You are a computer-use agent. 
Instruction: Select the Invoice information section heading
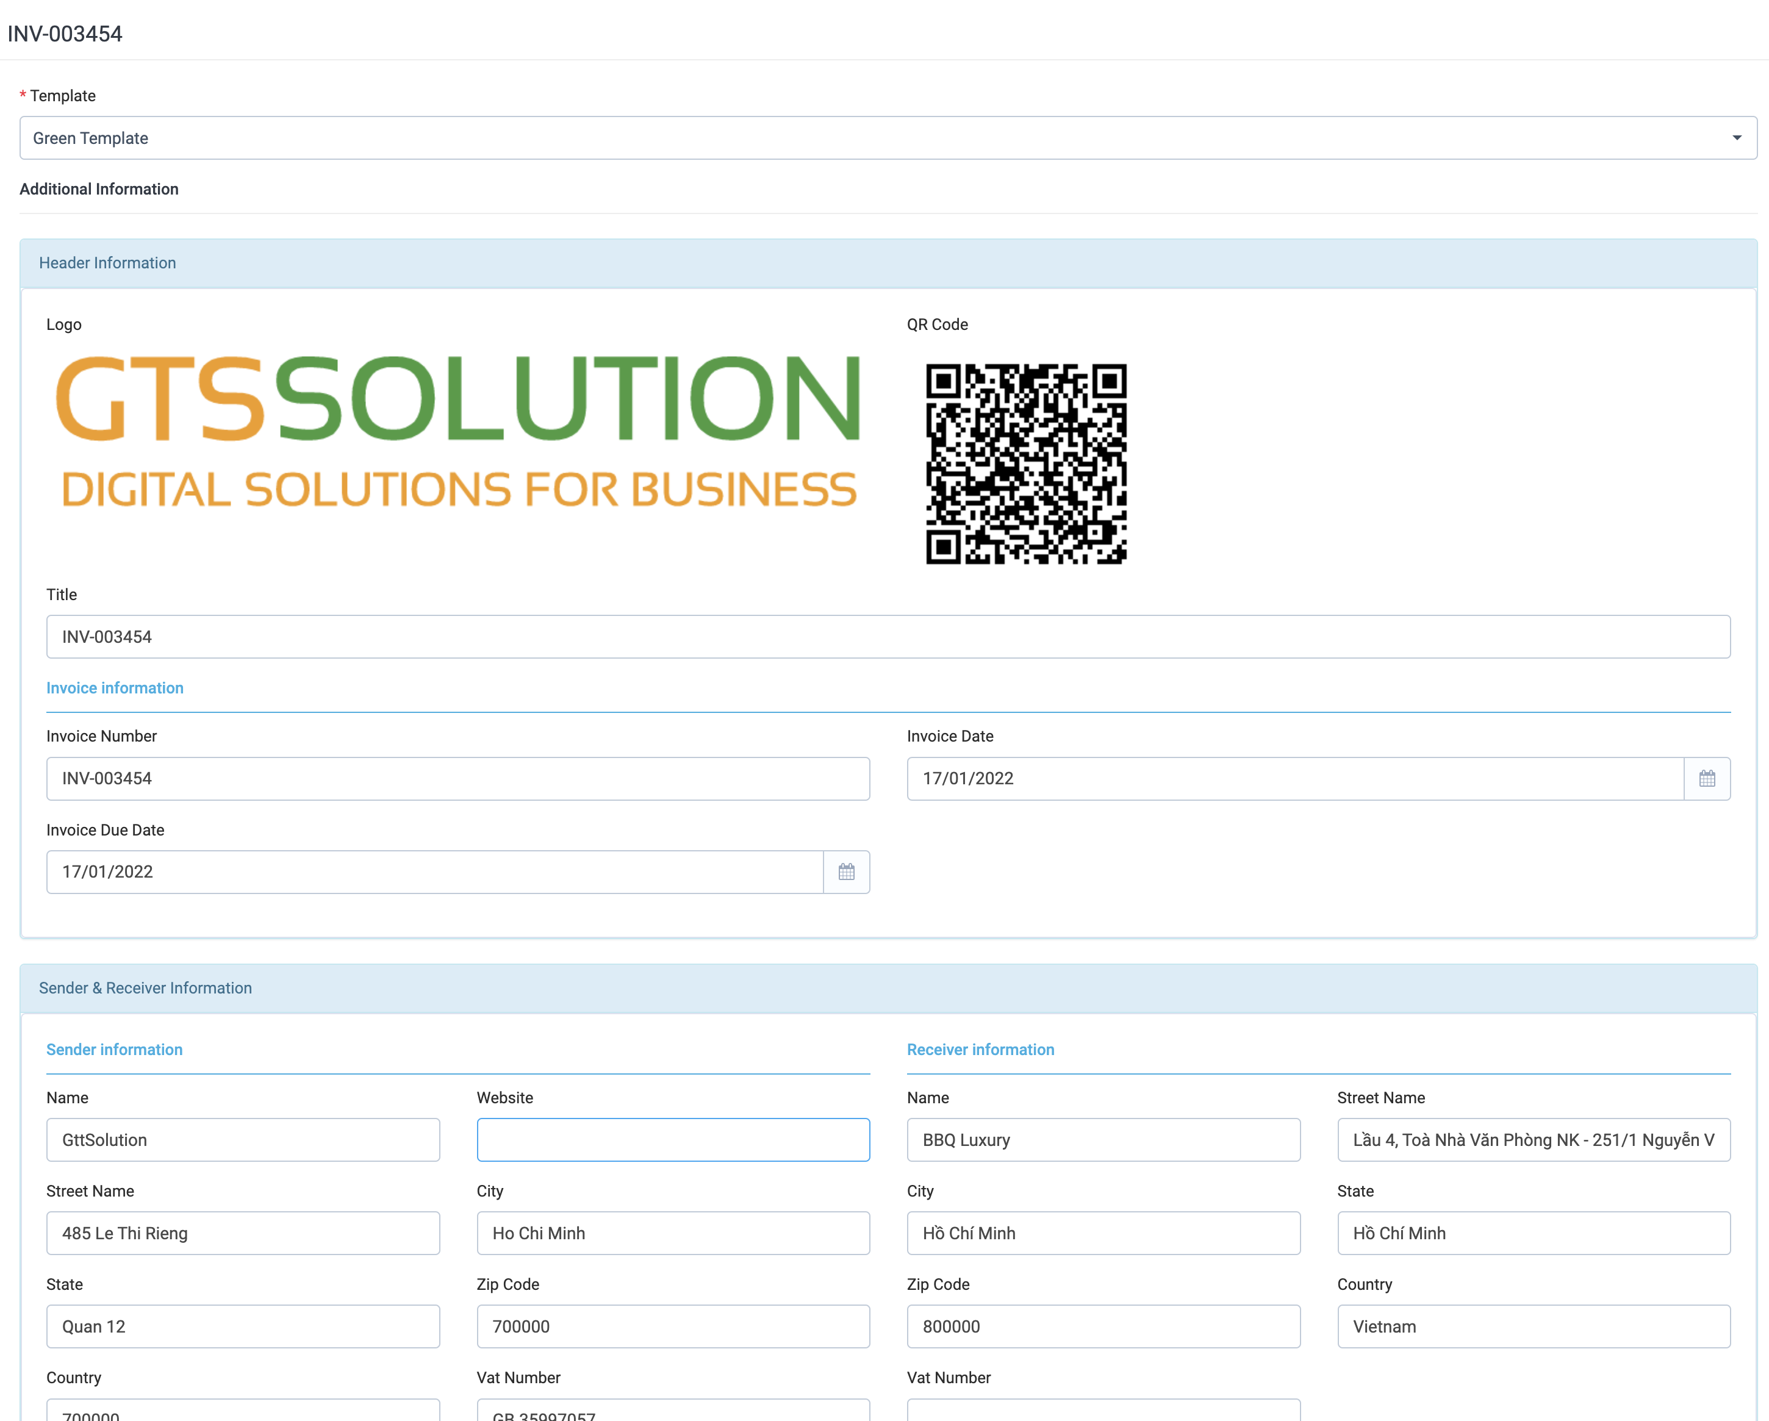[115, 687]
